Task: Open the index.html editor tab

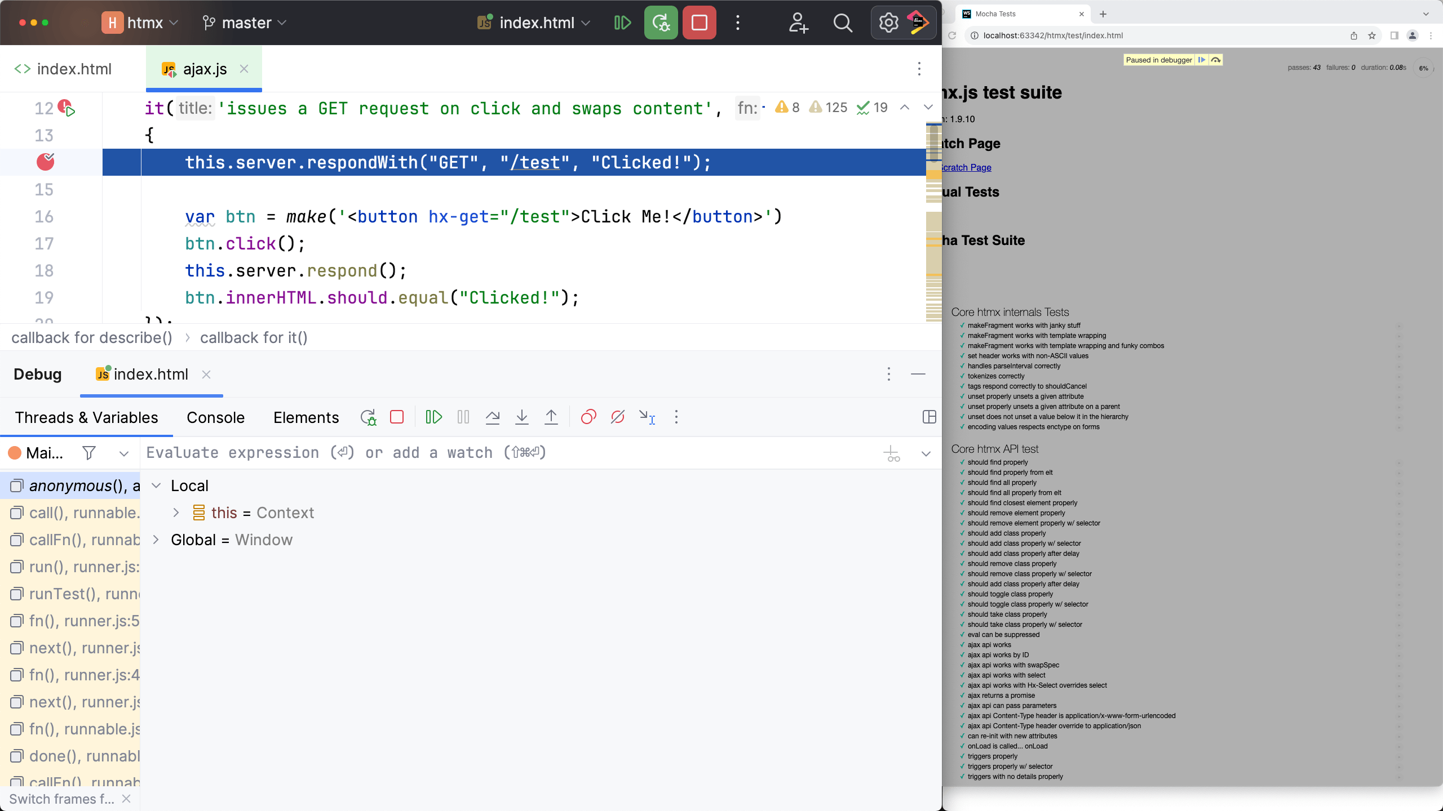Action: point(74,68)
